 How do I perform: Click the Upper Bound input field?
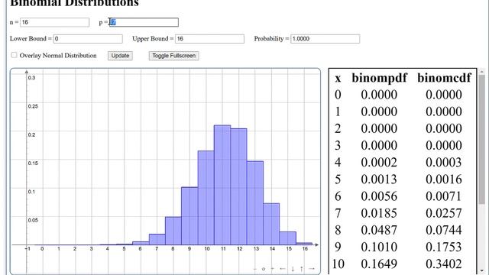click(209, 39)
